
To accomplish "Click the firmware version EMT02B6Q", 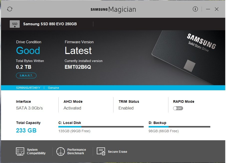I will coord(78,67).
